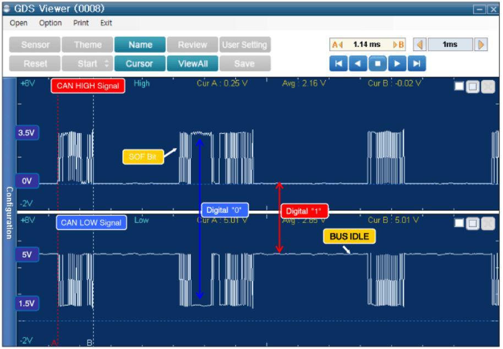Click the ViewAll button
This screenshot has height=349, width=503.
point(193,63)
